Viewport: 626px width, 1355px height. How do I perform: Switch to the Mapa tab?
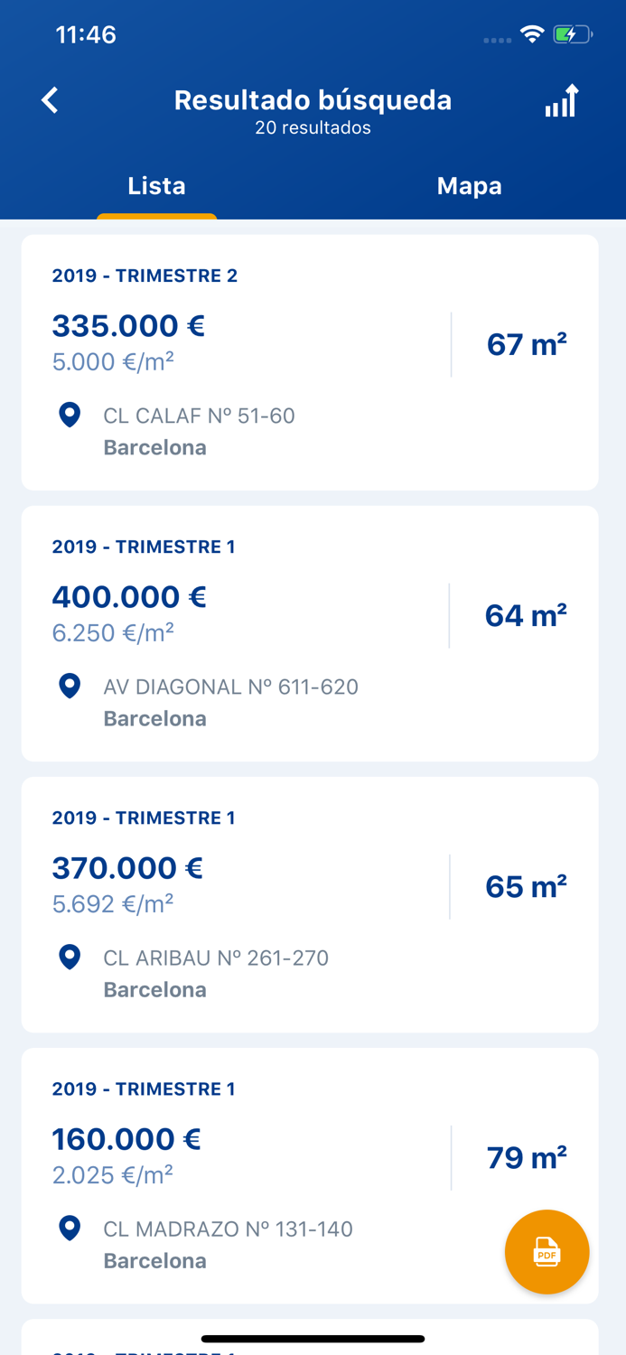(470, 186)
